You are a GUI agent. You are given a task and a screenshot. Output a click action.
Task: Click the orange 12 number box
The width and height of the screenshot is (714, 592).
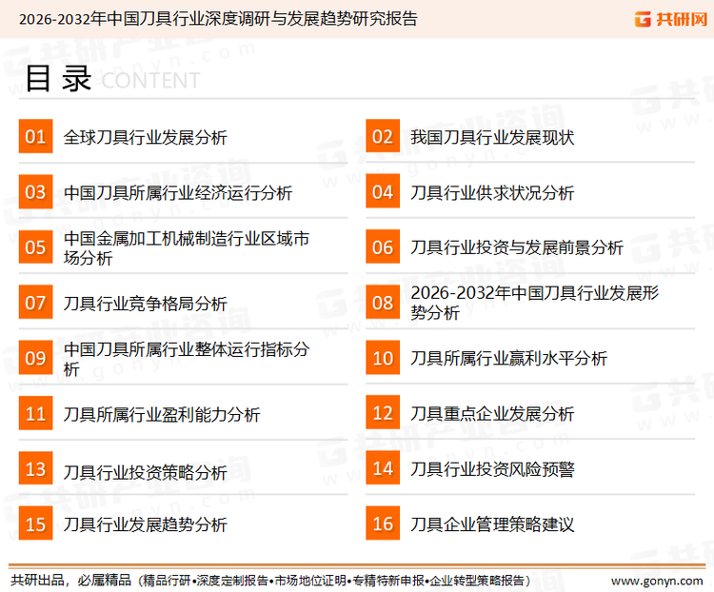click(383, 412)
